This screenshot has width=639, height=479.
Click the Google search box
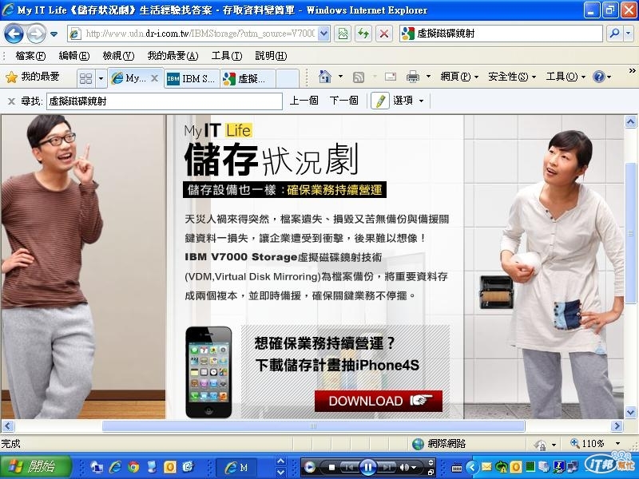coord(502,34)
